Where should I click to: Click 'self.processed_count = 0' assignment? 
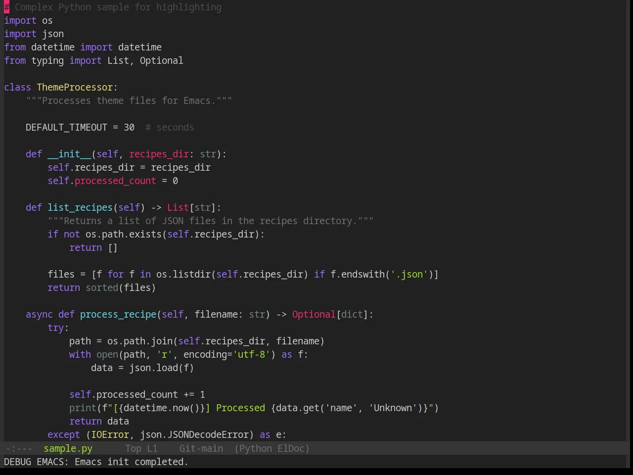pyautogui.click(x=113, y=181)
